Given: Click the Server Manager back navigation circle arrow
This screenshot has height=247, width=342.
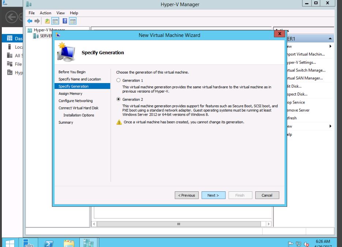Looking at the screenshot, I should point(11,17).
